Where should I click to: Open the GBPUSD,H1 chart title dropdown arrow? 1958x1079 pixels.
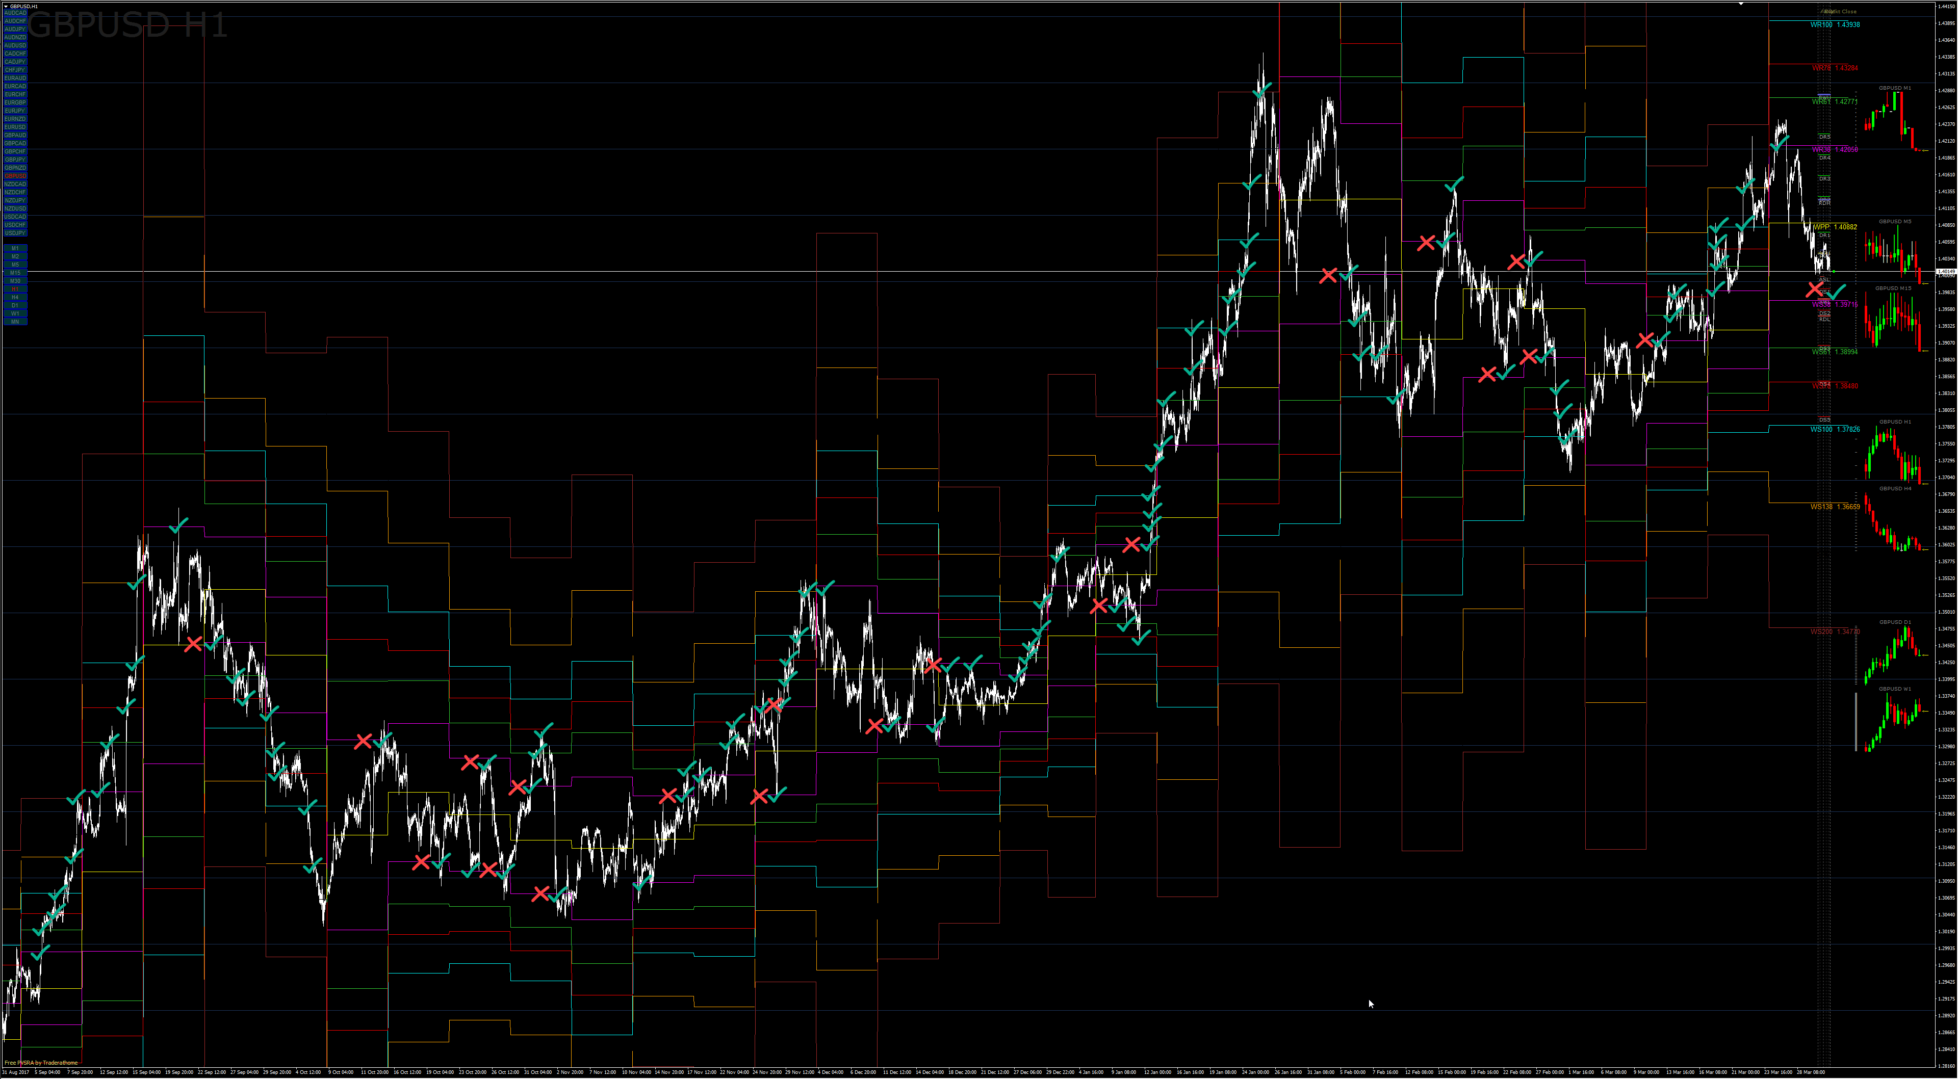pyautogui.click(x=5, y=6)
